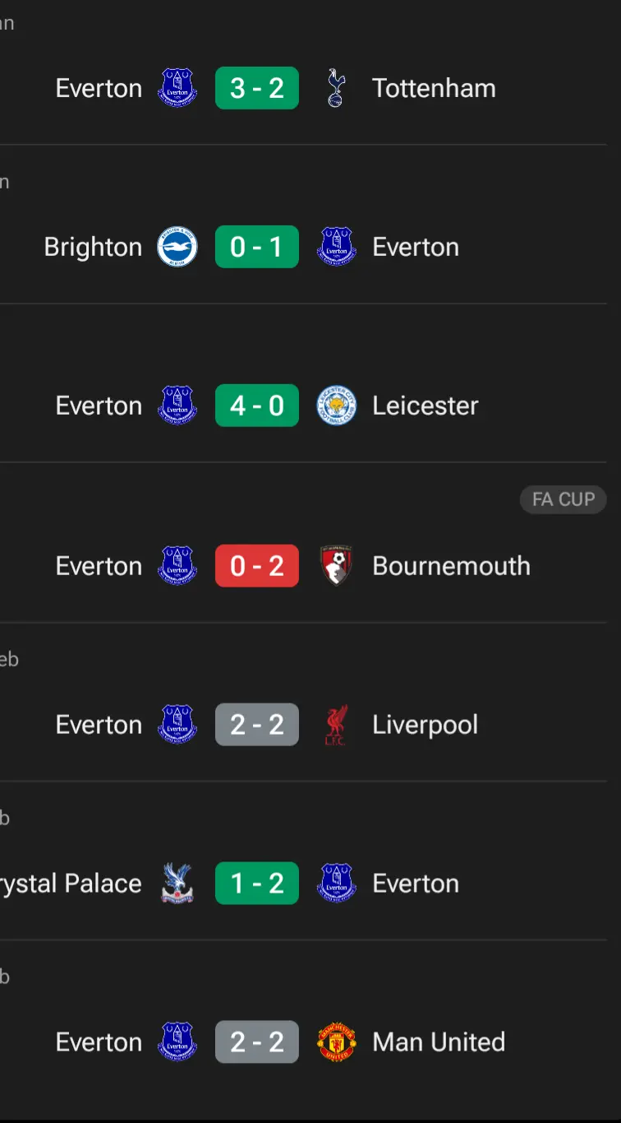Screen dimensions: 621x1123
Task: Open the 4 - 0 Everton vs Leicester score
Action: tap(257, 406)
